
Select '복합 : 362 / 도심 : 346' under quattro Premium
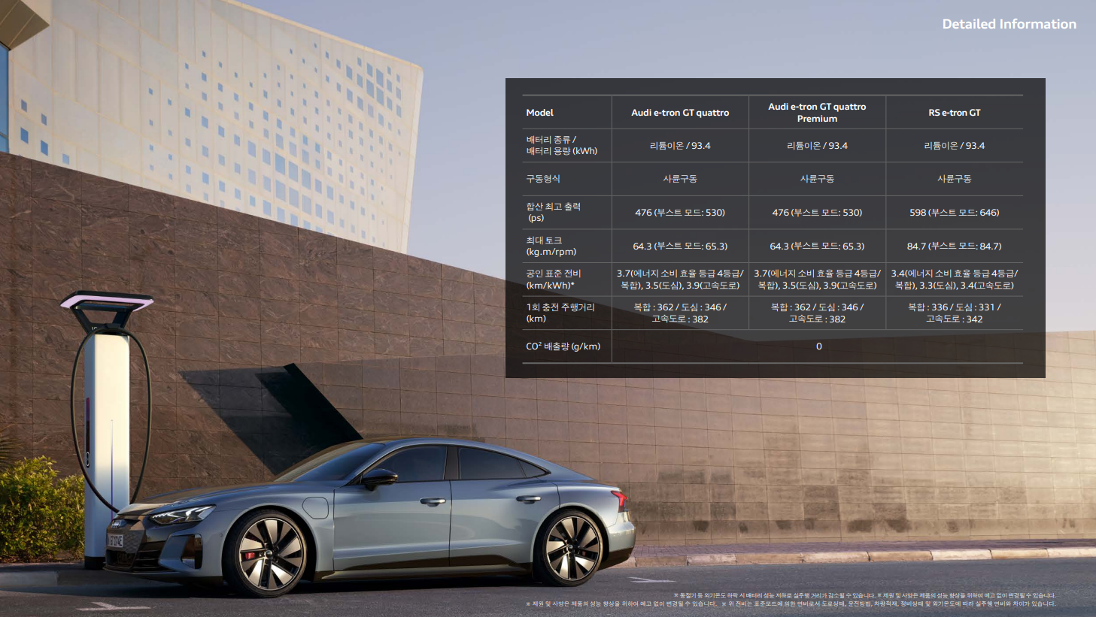pyautogui.click(x=817, y=313)
